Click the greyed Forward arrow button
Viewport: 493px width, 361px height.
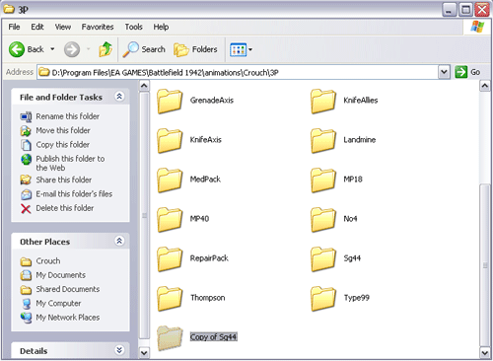(x=72, y=49)
